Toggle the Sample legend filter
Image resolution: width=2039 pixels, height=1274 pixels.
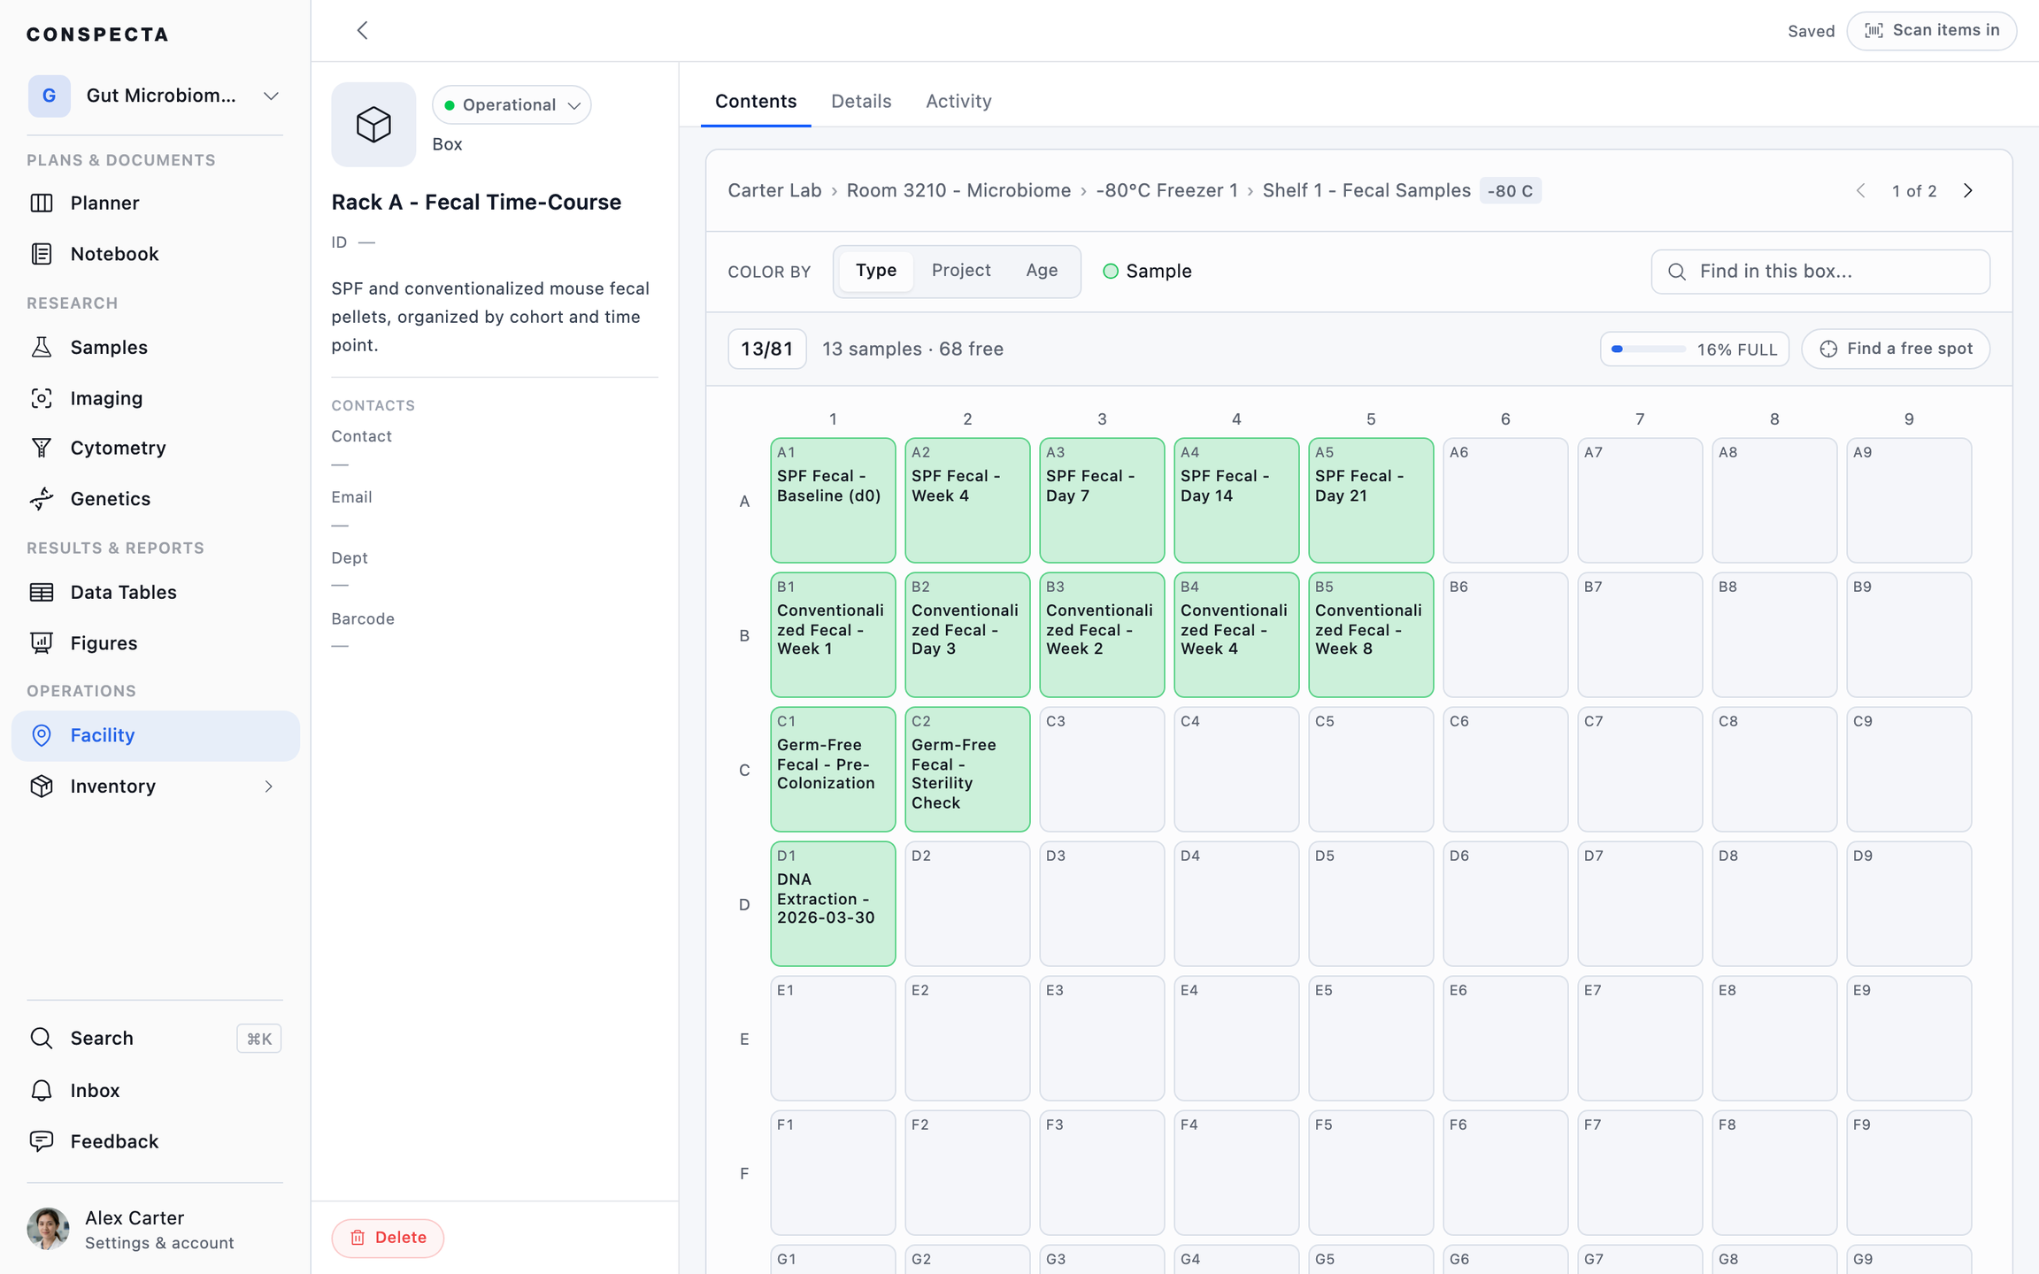point(1147,272)
